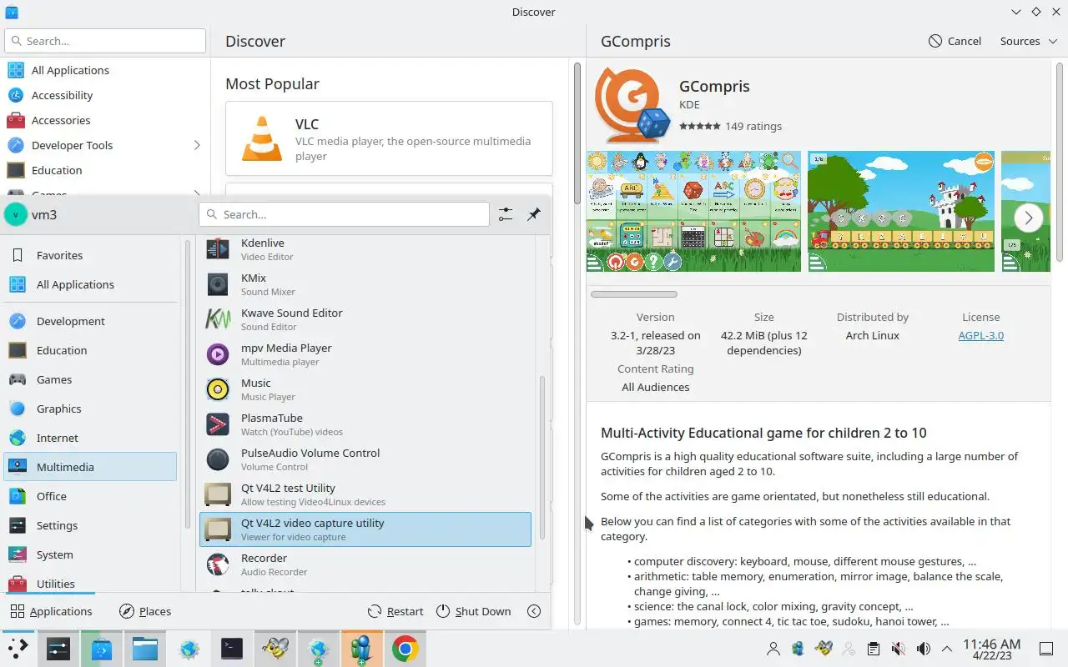Open Kdenlive video editor from launcher
Image resolution: width=1068 pixels, height=667 pixels.
pos(365,249)
